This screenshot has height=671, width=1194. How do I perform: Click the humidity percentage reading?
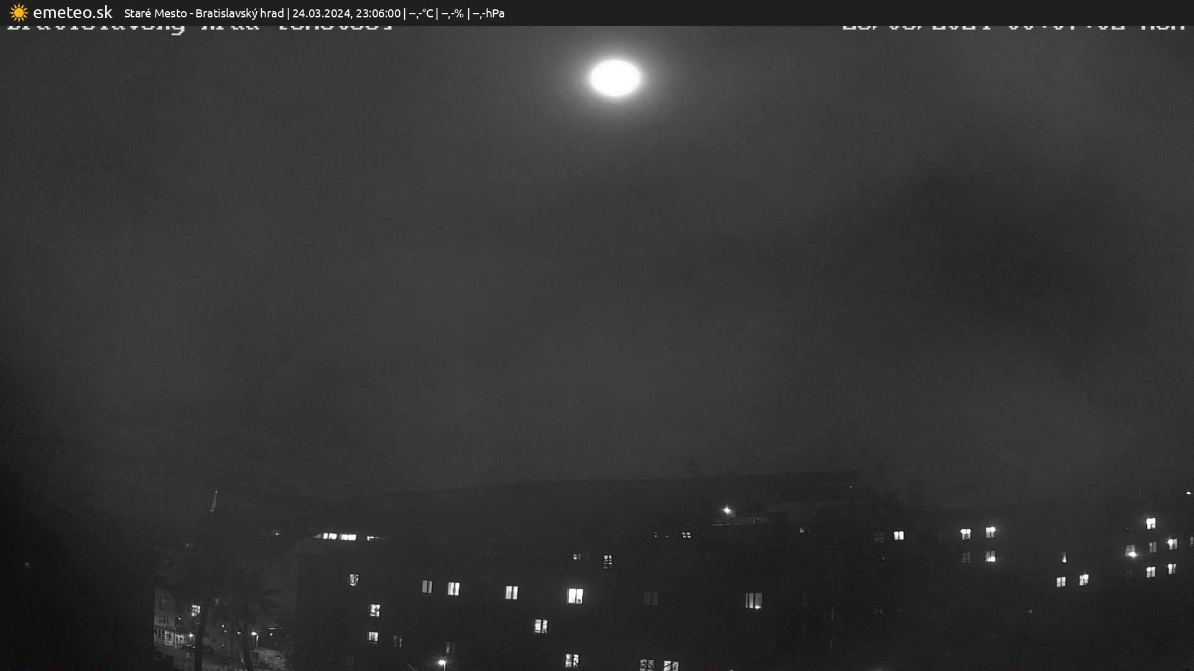tap(452, 13)
